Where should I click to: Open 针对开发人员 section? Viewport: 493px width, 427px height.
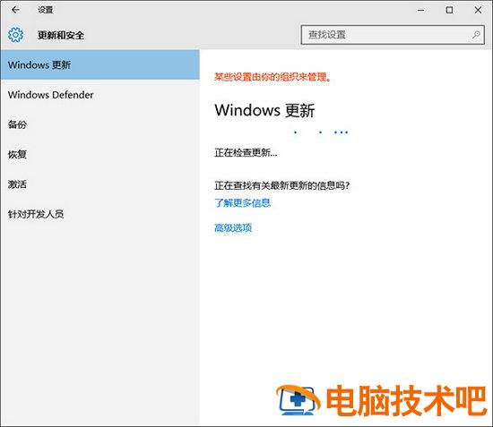click(x=100, y=214)
